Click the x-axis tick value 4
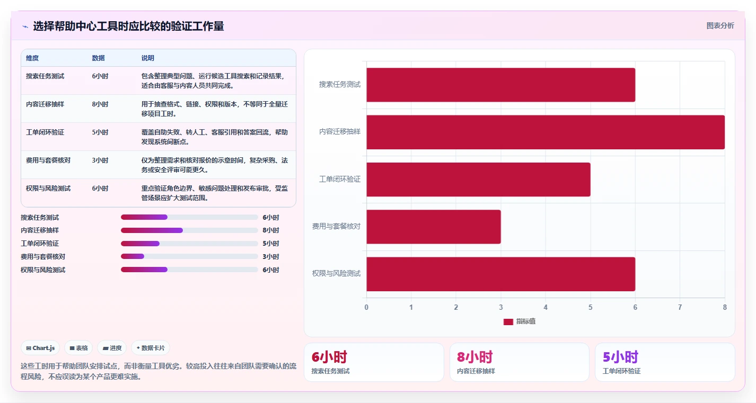The width and height of the screenshot is (756, 403). tap(546, 307)
